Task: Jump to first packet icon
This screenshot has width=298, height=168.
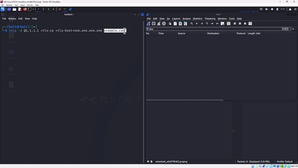Action: [x=212, y=24]
